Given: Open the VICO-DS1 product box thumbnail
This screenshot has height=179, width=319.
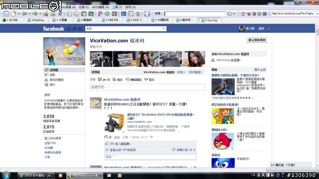Looking at the screenshot, I should [x=114, y=123].
